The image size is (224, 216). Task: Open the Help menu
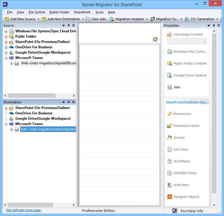tap(112, 12)
